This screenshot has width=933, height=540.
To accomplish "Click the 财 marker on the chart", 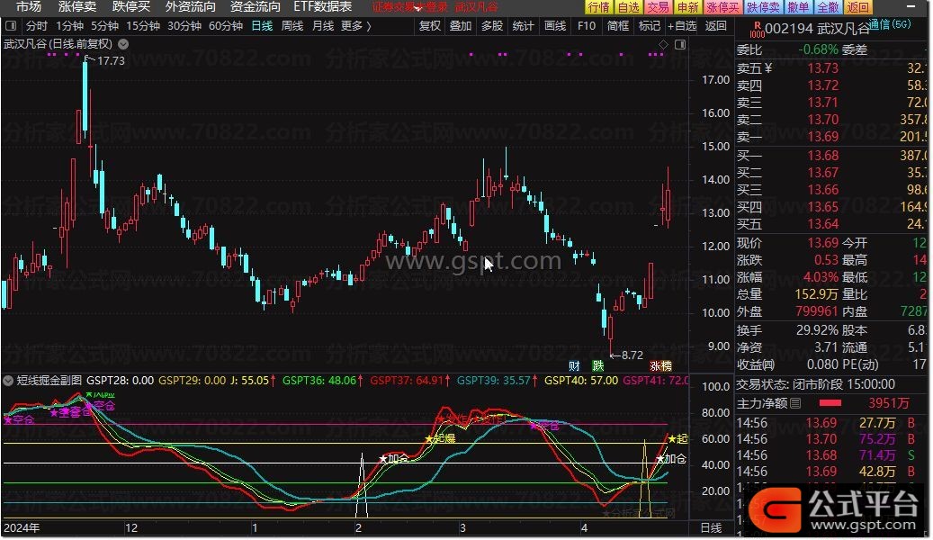I will click(574, 365).
